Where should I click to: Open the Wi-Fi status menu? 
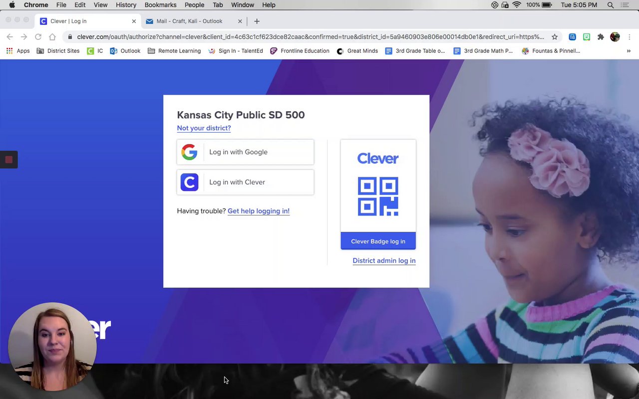coord(517,5)
